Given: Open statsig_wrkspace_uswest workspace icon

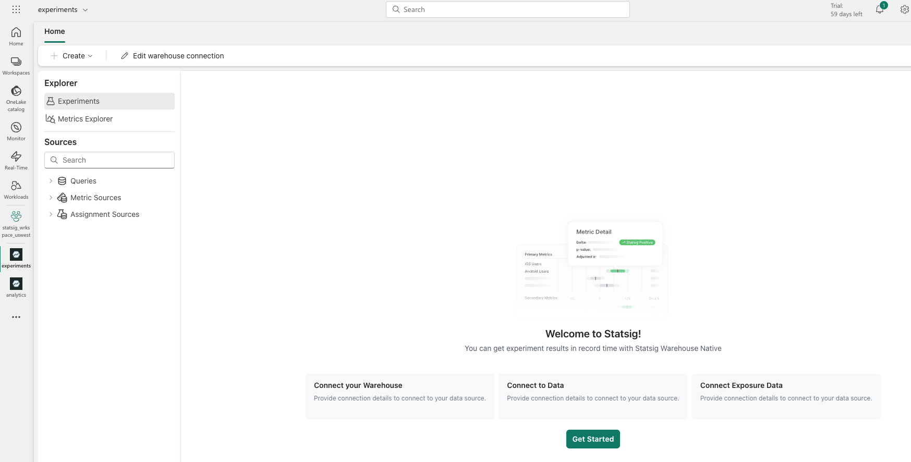Looking at the screenshot, I should pos(16,224).
